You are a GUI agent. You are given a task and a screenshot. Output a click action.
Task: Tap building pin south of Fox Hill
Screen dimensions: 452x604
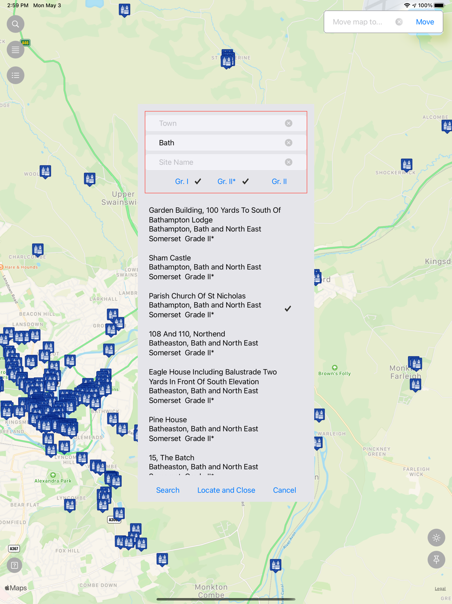click(162, 559)
